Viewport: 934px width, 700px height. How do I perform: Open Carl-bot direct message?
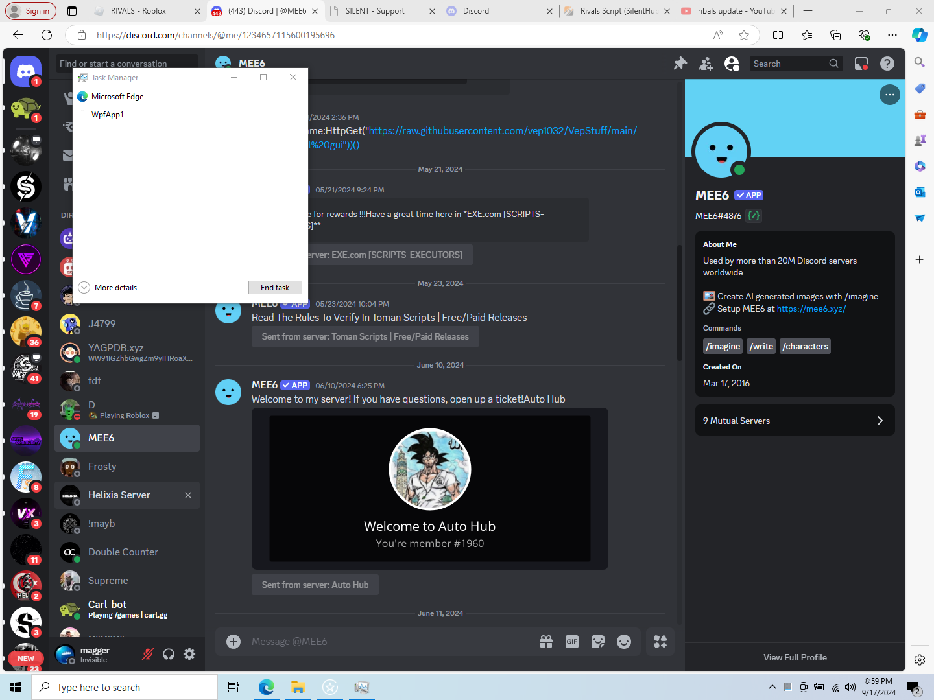coord(127,609)
